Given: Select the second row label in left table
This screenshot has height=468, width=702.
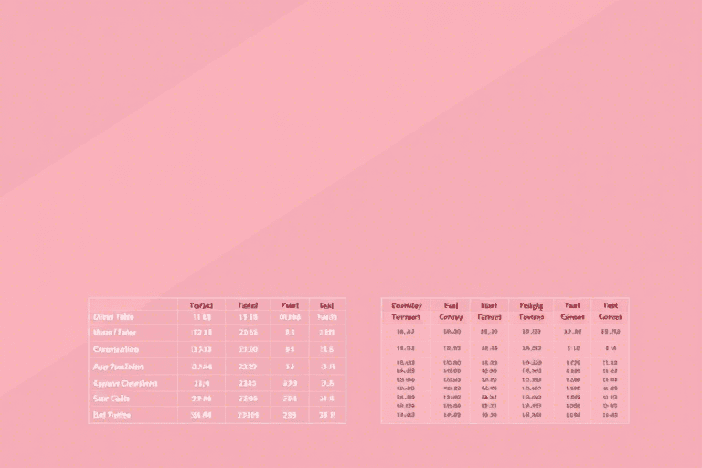Looking at the screenshot, I should 114,333.
